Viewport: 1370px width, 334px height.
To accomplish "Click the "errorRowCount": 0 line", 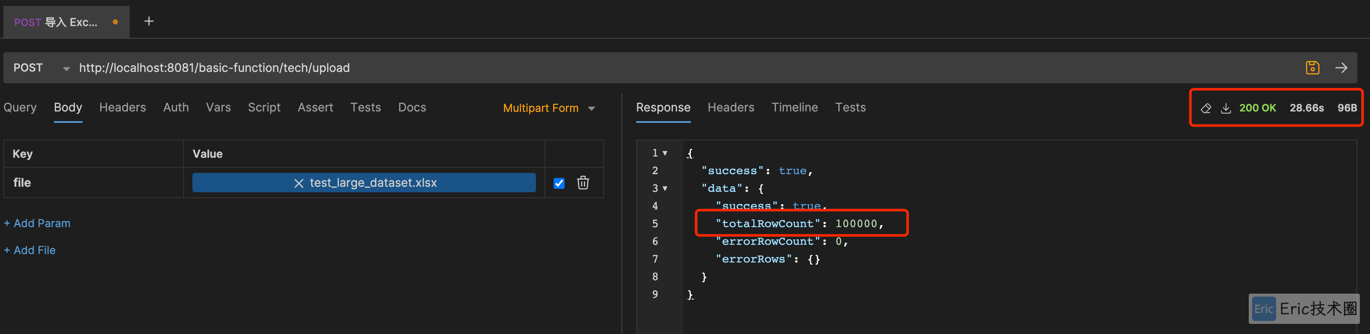I will pos(782,241).
